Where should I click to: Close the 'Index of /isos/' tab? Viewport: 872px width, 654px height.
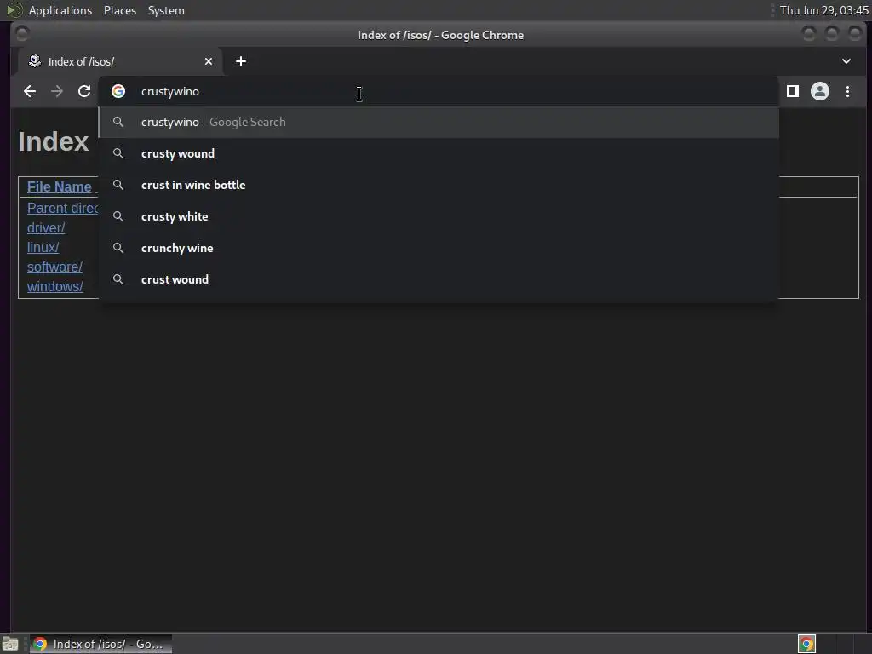(x=209, y=61)
